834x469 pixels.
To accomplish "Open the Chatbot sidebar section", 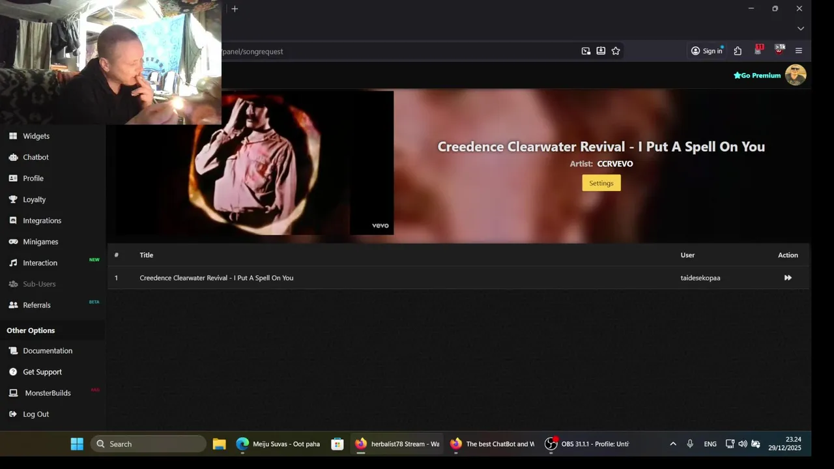I will (x=36, y=157).
